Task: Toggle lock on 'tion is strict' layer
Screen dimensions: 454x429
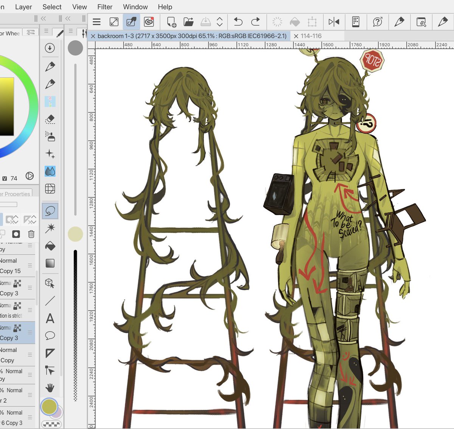Action: click(17, 306)
